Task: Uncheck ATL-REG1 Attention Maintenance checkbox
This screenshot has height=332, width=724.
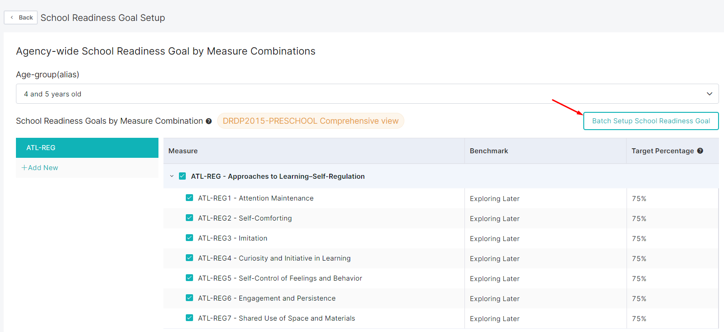Action: 189,198
